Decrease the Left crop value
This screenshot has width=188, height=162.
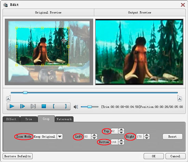pyautogui.click(x=94, y=138)
